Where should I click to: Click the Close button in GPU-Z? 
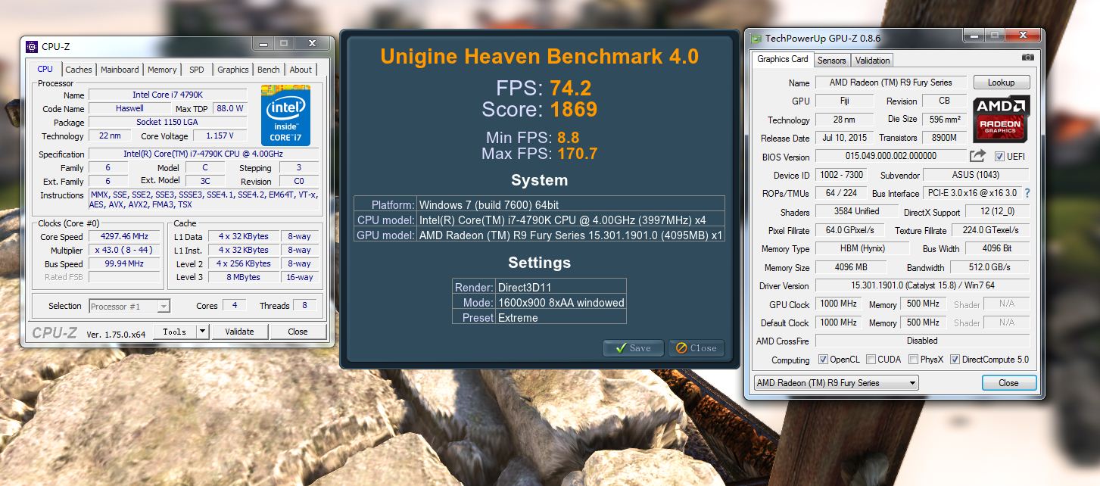click(1008, 383)
